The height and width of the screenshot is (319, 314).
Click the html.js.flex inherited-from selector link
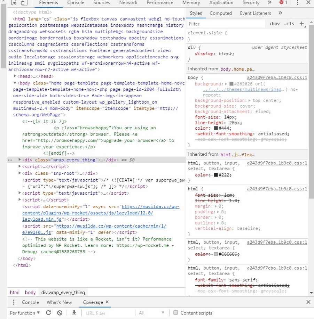click(x=237, y=155)
